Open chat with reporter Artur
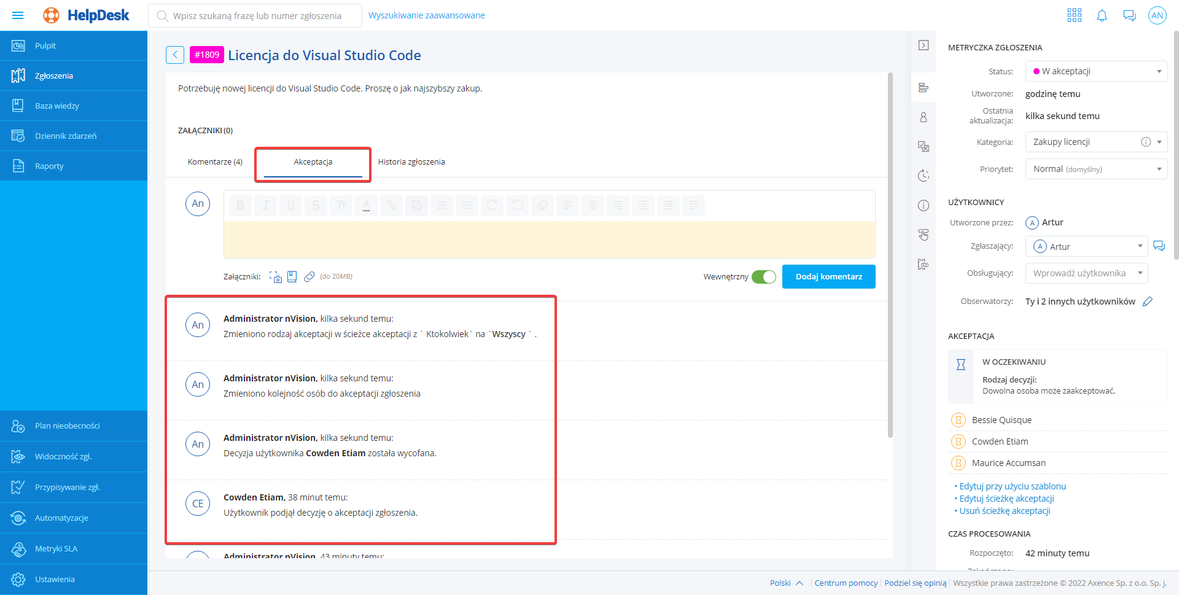Viewport: 1179px width, 595px height. click(1159, 246)
